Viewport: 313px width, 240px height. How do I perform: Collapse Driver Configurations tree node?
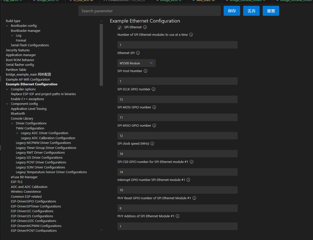pos(12,123)
